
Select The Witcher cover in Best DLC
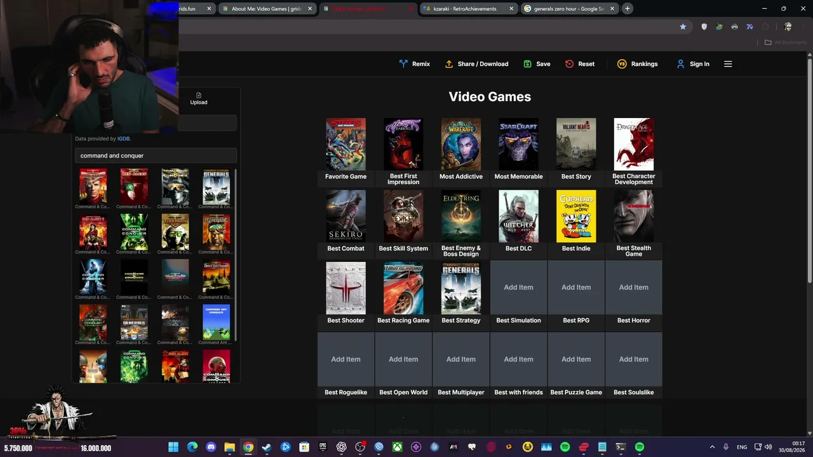click(x=518, y=216)
